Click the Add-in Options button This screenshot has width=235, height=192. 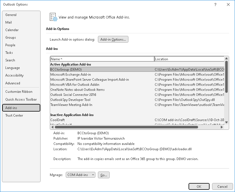click(113, 39)
